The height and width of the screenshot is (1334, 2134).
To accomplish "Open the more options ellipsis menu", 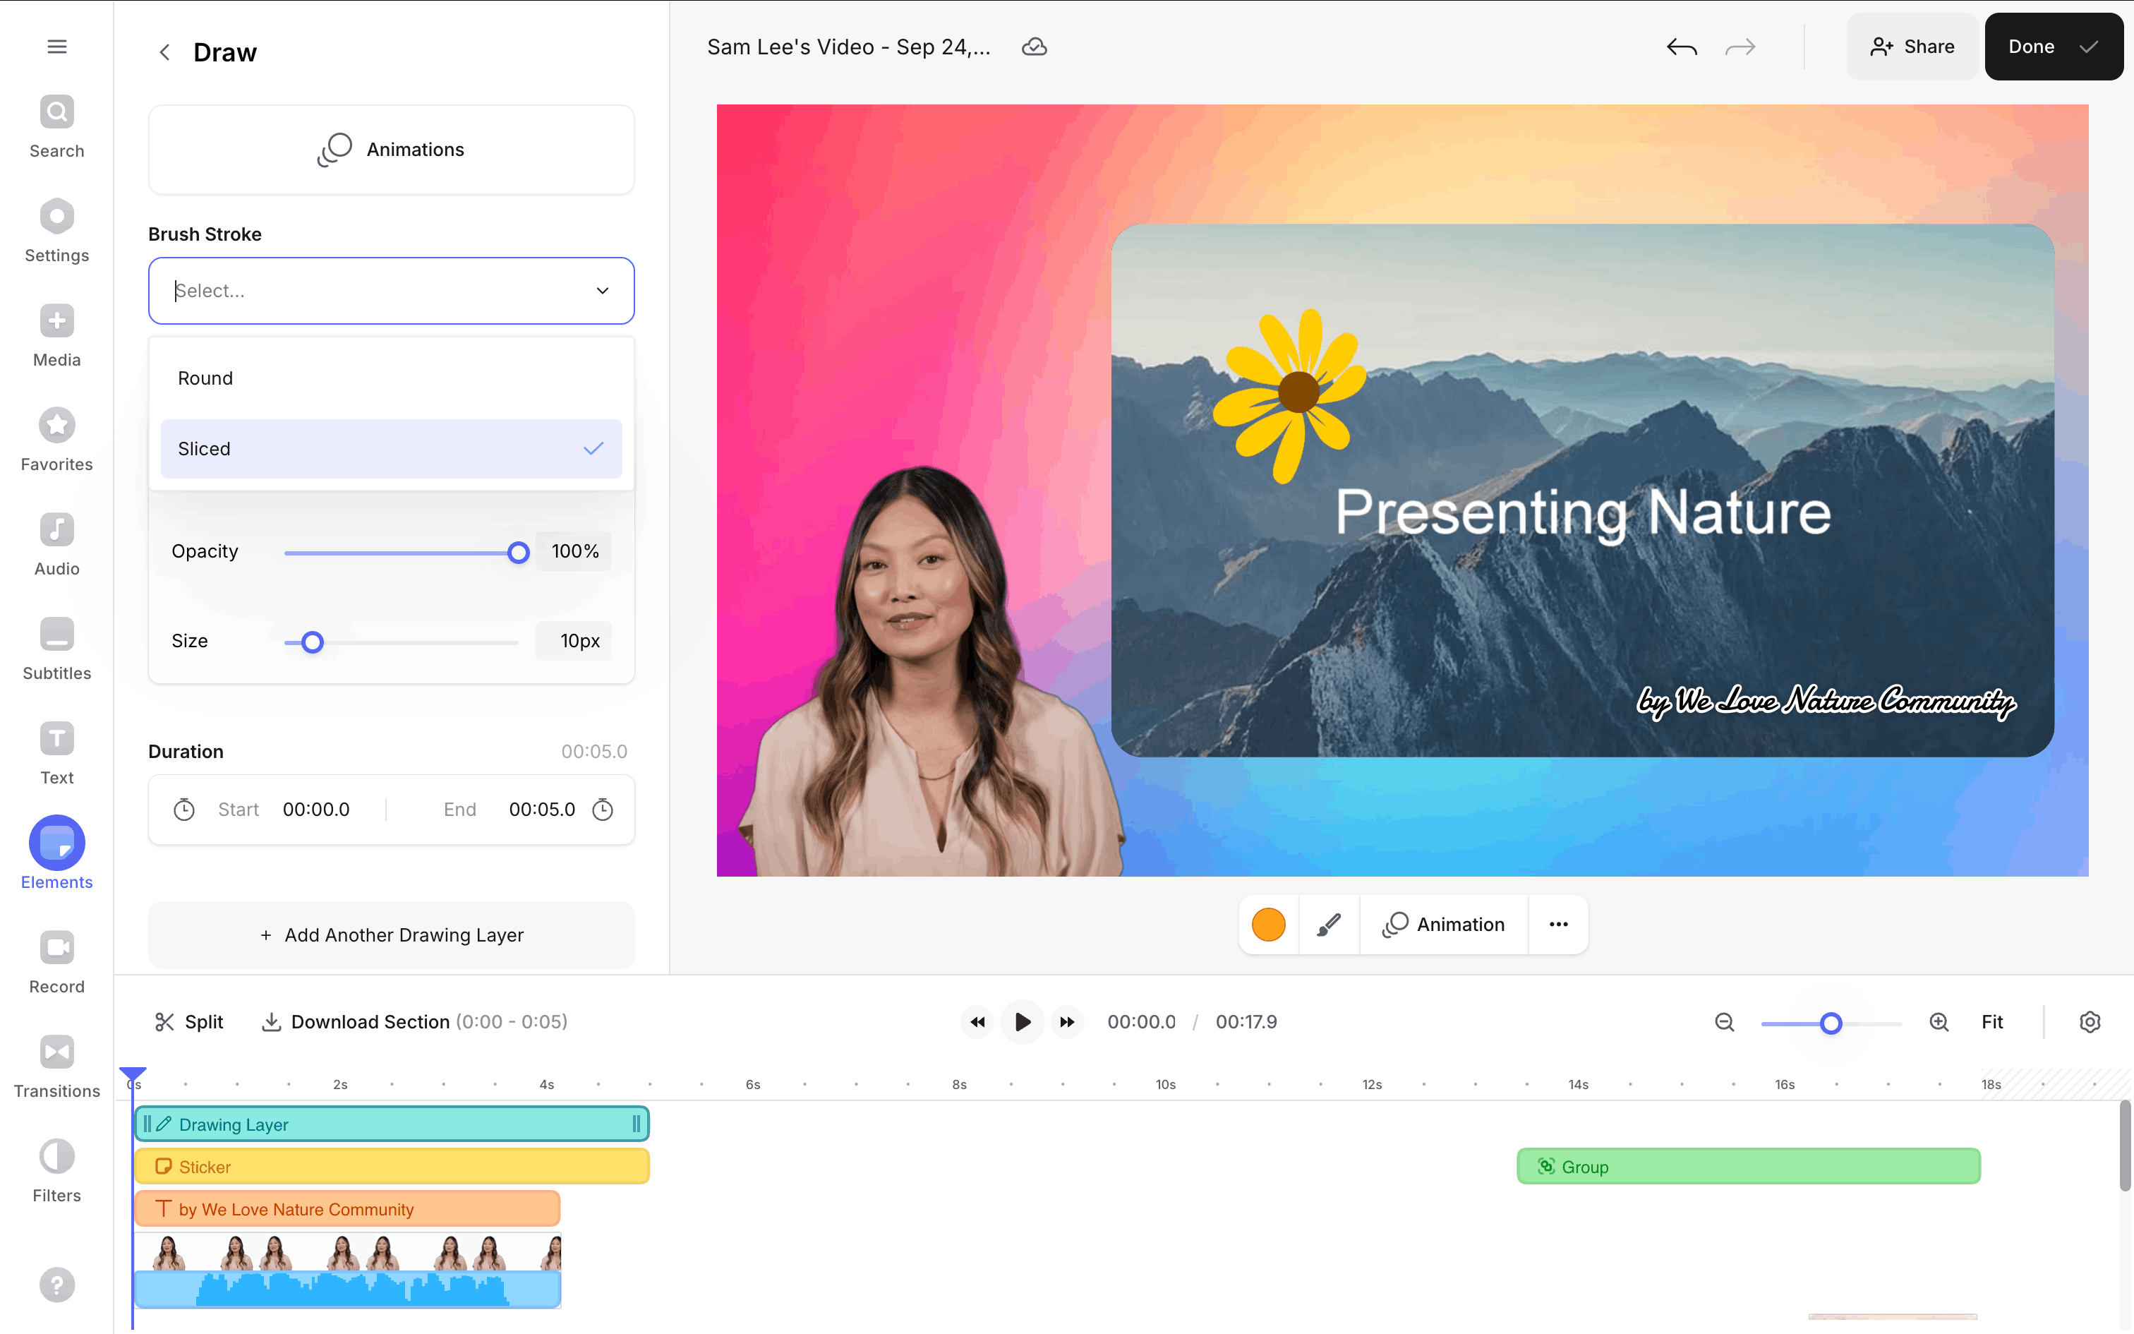I will point(1558,925).
